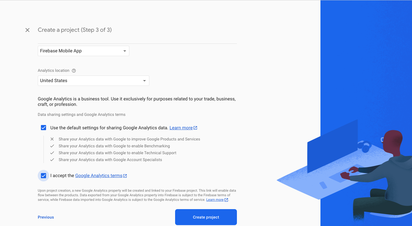Viewport: 412px width, 226px height.
Task: Toggle the I accept terms checkbox
Action: [x=43, y=176]
